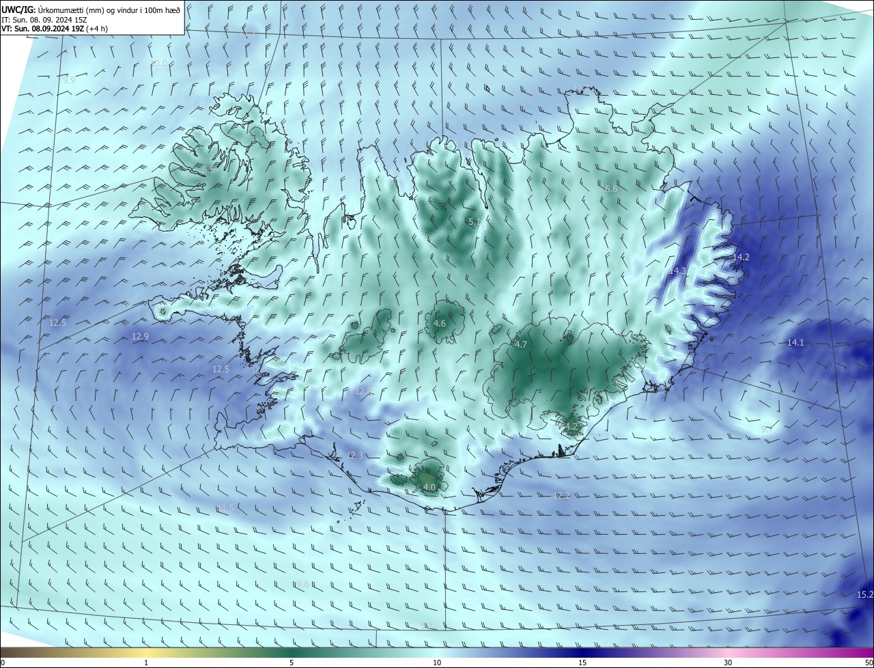Click the 10.0 value label on the map
The width and height of the screenshot is (874, 668).
(x=158, y=64)
